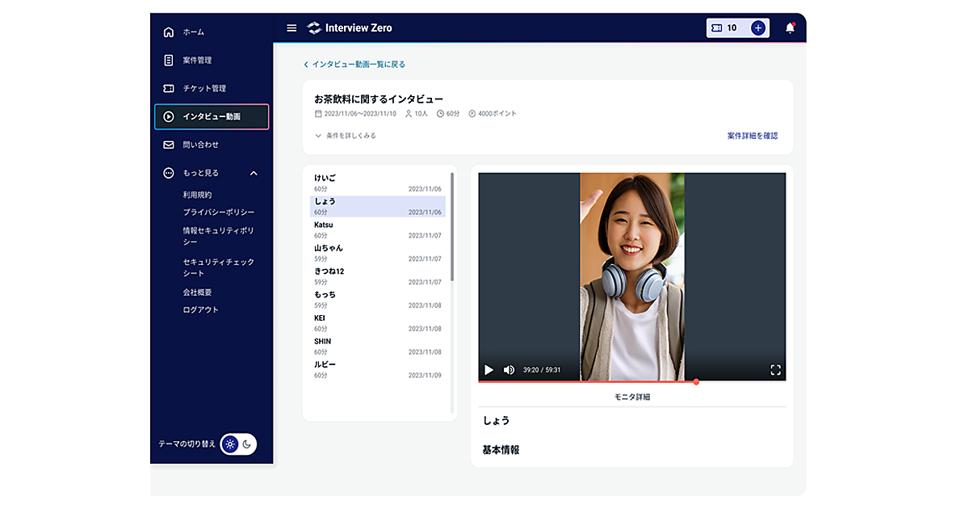Click the hamburger menu icon

pos(292,28)
